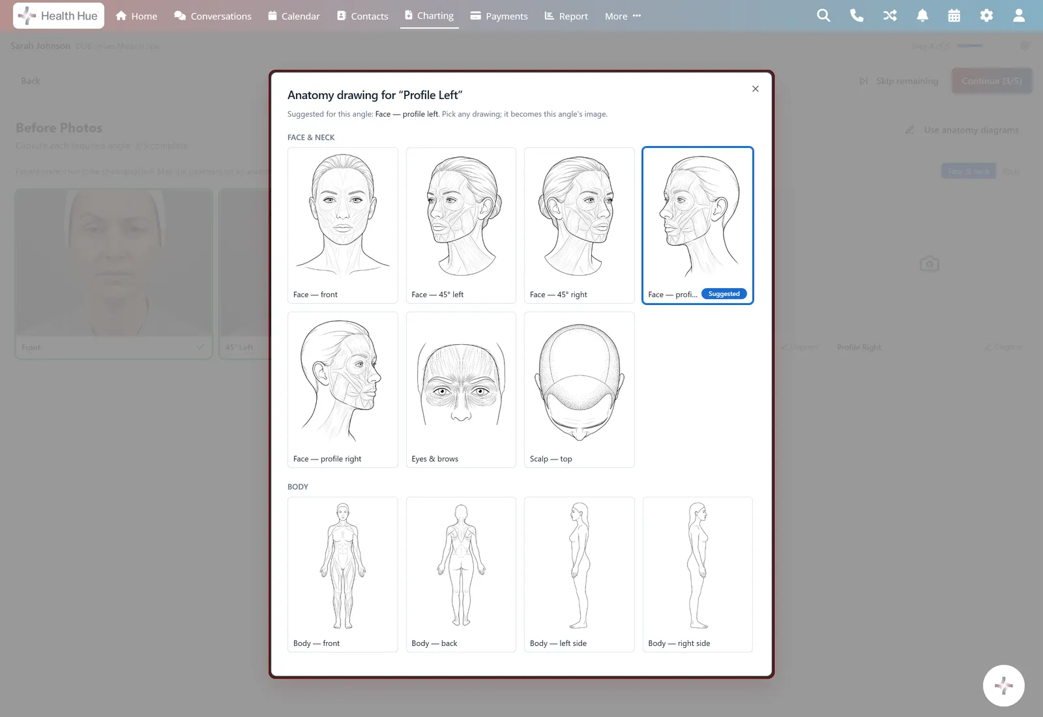1043x717 pixels.
Task: Pick the suggested Face profile left drawing
Action: point(698,225)
